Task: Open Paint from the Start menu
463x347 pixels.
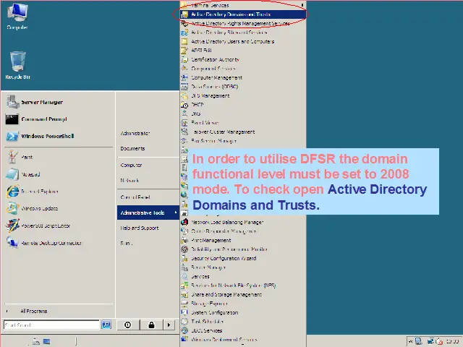Action: click(59, 158)
